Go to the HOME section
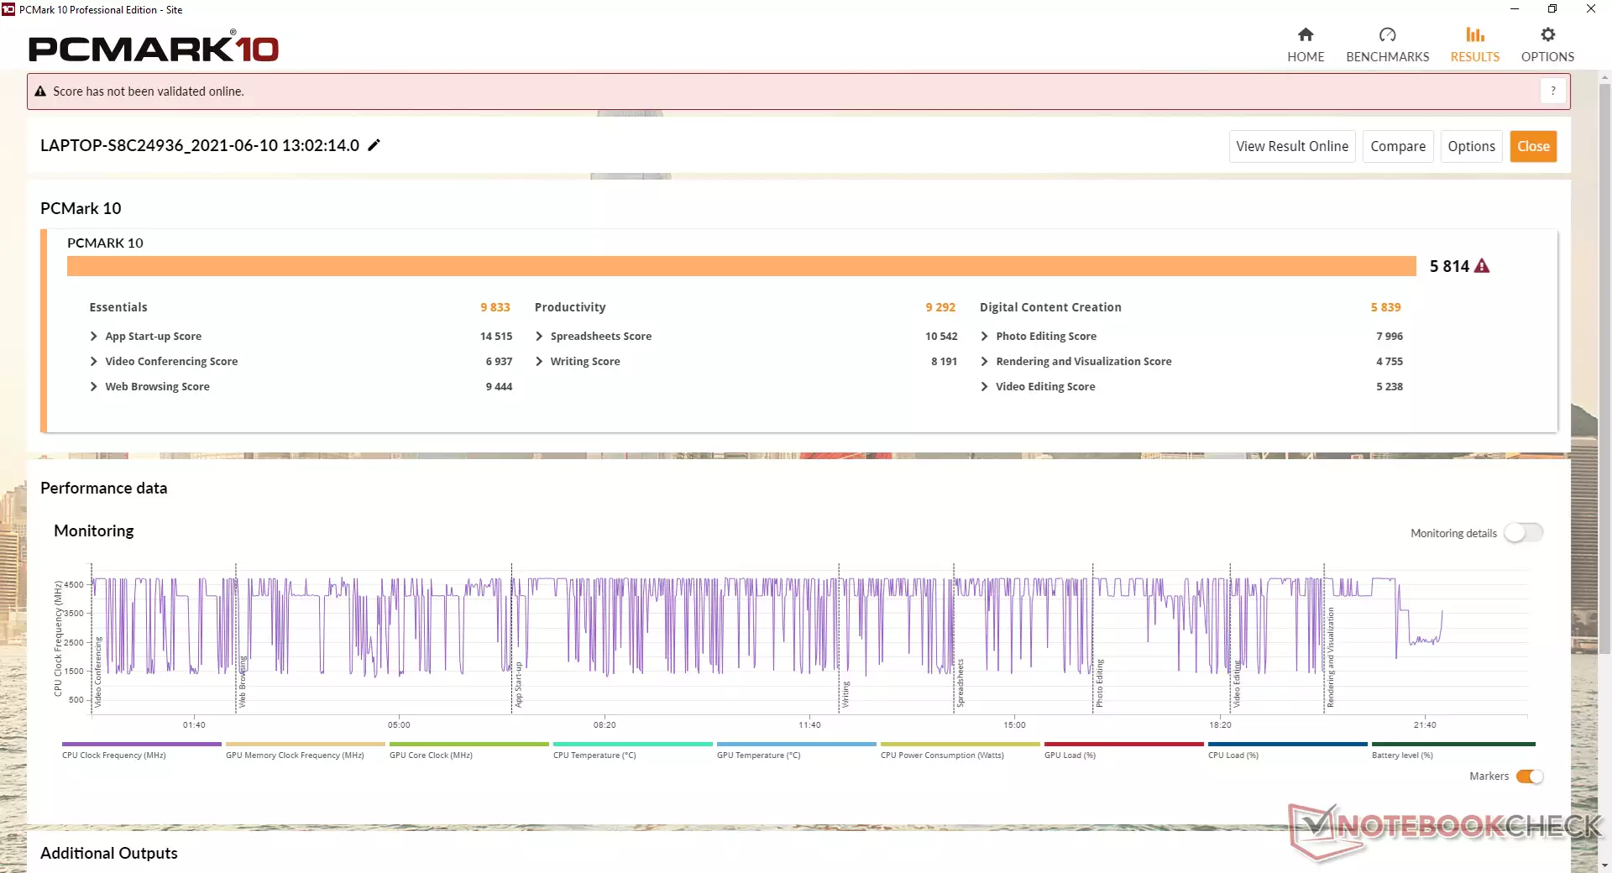This screenshot has height=873, width=1612. [x=1306, y=44]
